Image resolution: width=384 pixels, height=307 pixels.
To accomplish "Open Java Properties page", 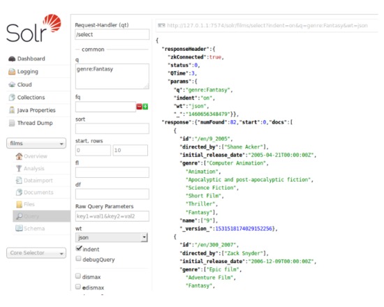I will pos(36,110).
